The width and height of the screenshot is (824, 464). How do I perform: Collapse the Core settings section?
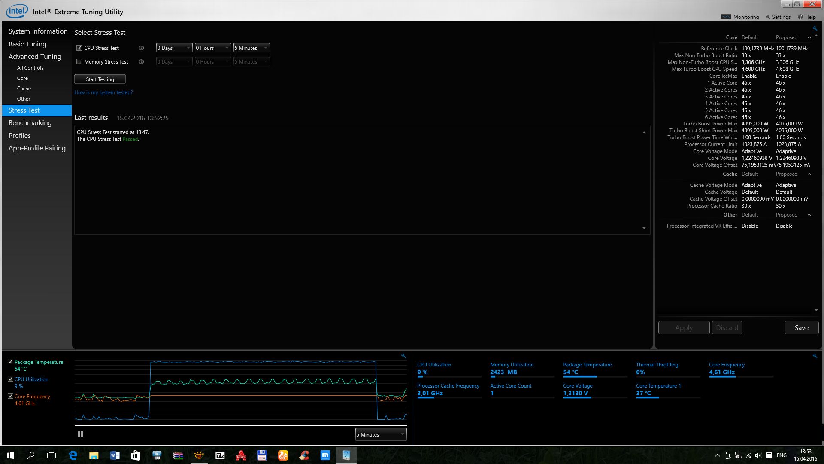809,37
